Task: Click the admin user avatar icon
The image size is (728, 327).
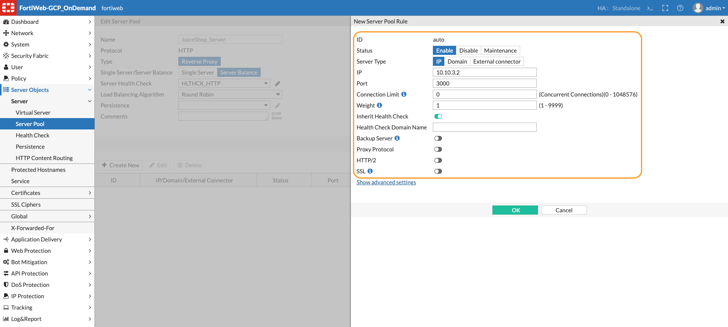Action: tap(698, 8)
